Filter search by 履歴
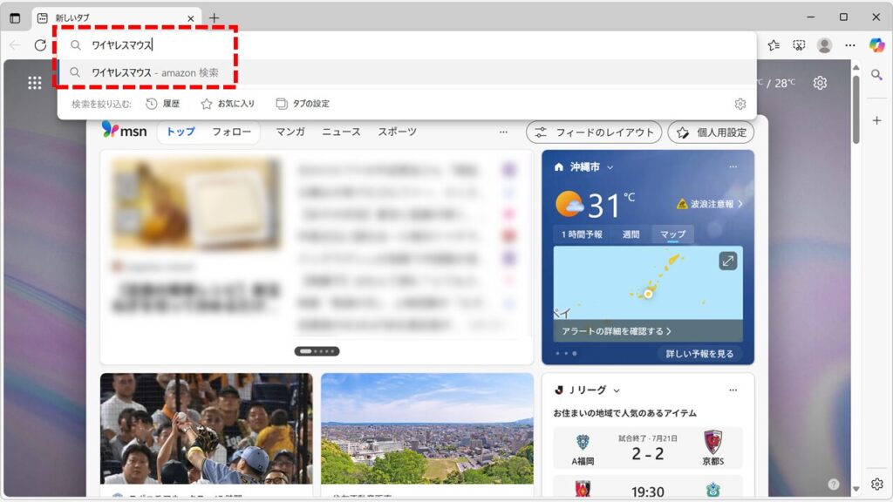893x502 pixels. (163, 104)
